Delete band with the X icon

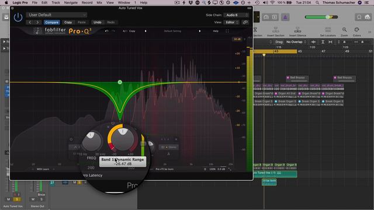coord(108,127)
